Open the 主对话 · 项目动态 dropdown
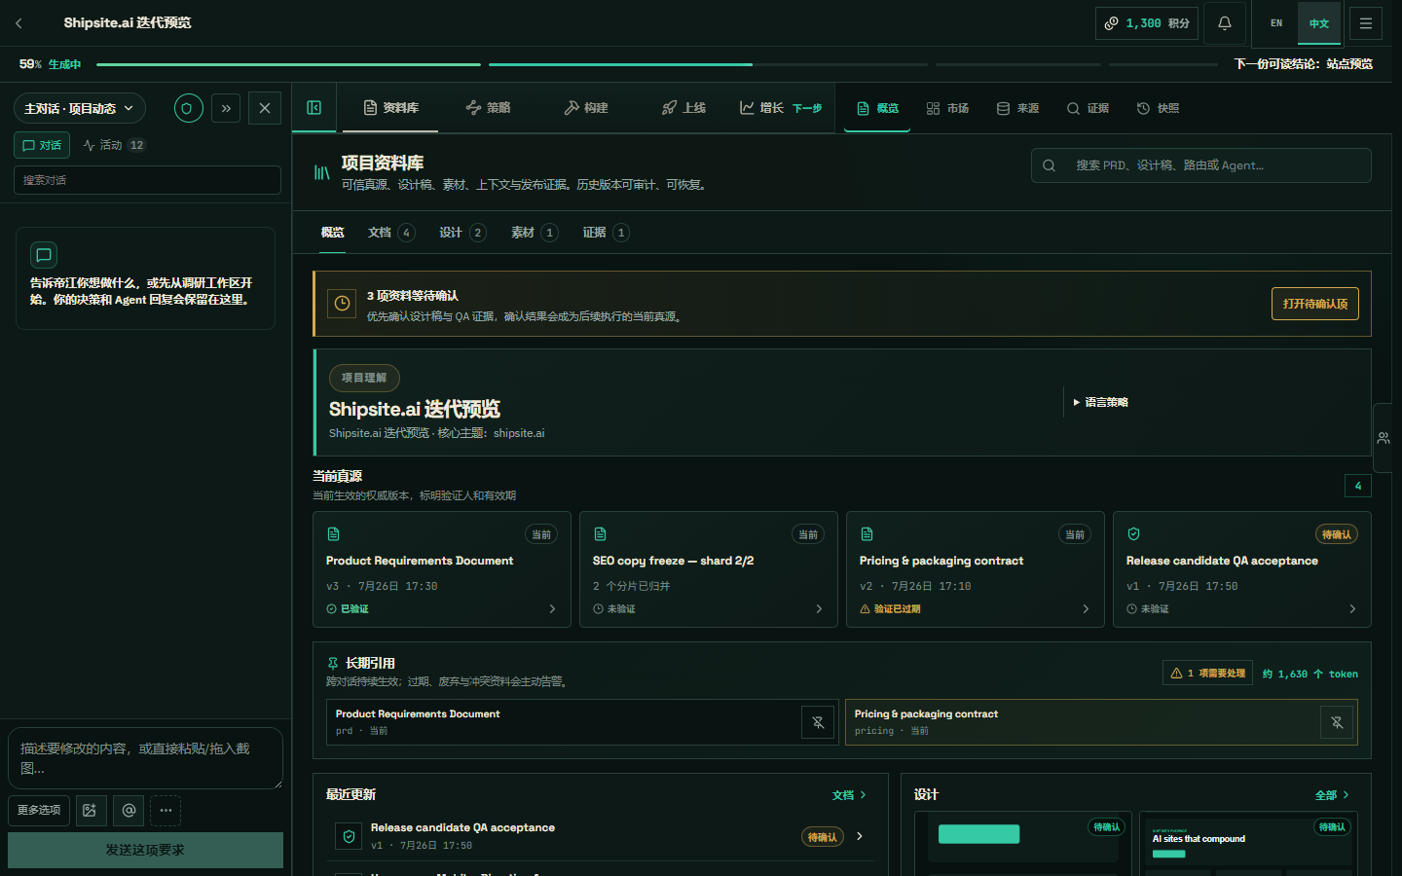 coord(80,108)
